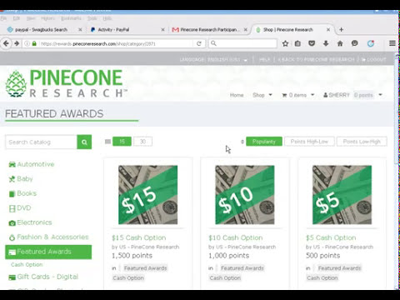This screenshot has width=400, height=300.
Task: Show 30 items per page
Action: tap(142, 142)
